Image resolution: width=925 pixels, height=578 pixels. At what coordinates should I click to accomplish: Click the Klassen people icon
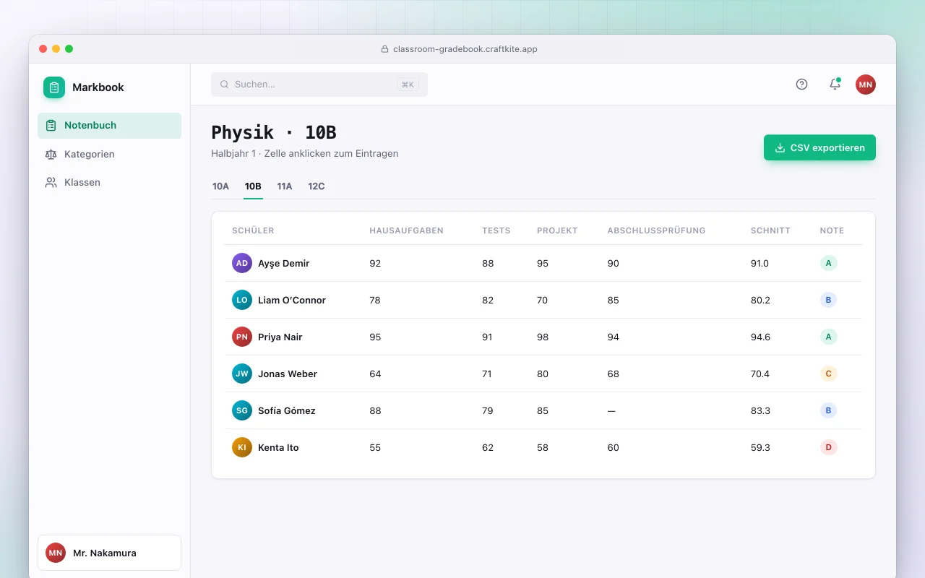(51, 183)
